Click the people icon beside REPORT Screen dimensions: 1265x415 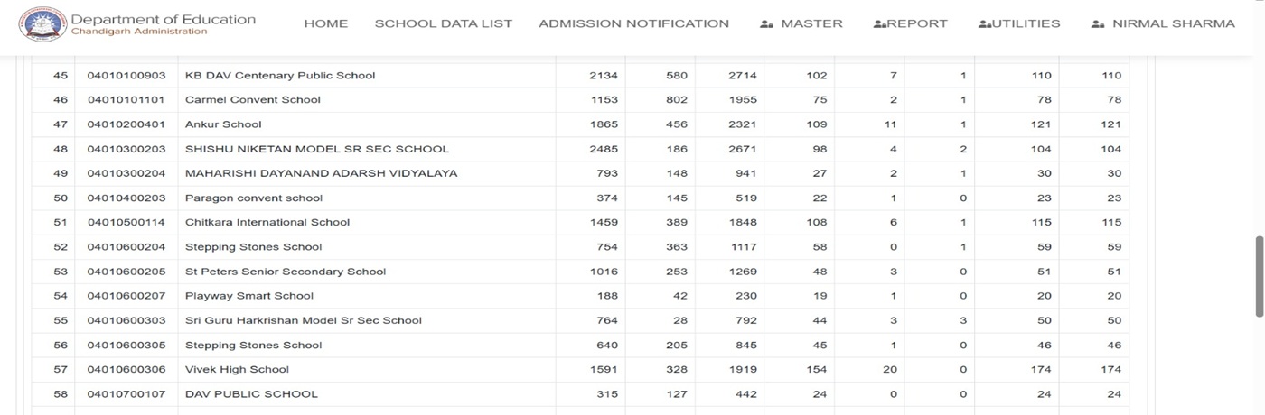pos(879,24)
